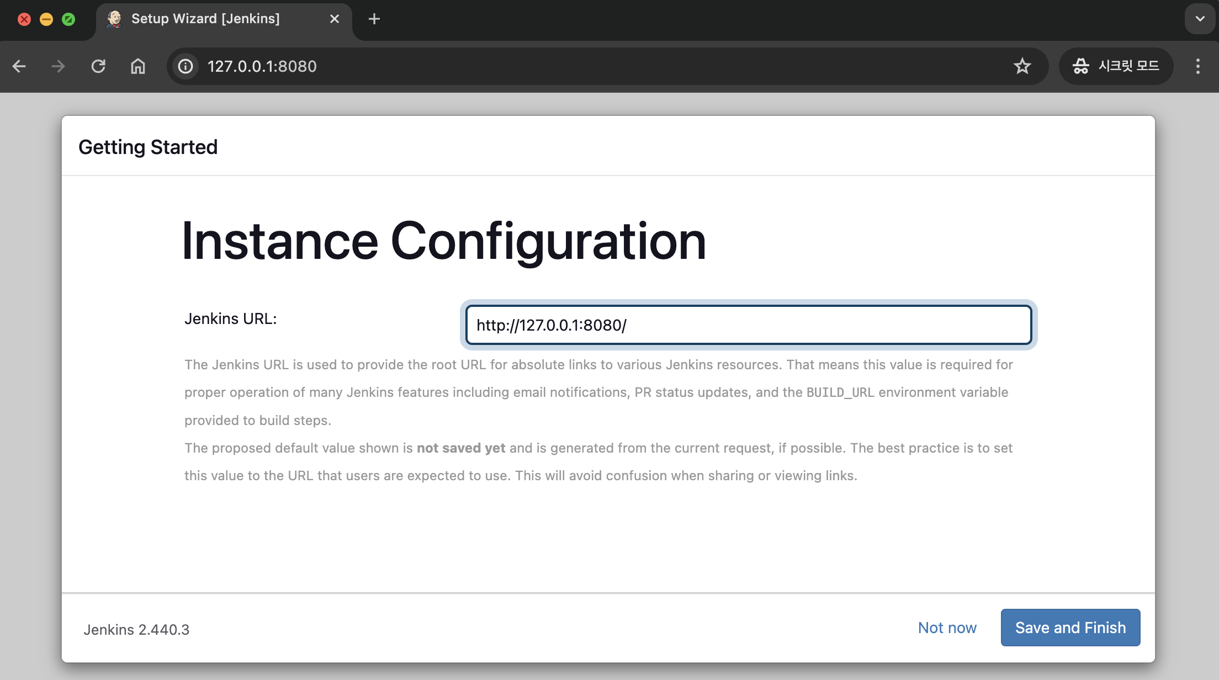
Task: Click the Getting Started header text
Action: (x=148, y=147)
